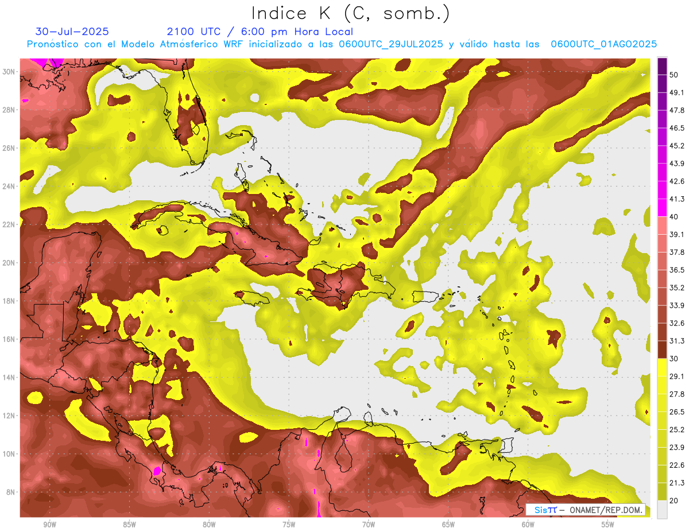The width and height of the screenshot is (689, 532).
Task: Click the colorbar value "23.9"
Action: (676, 448)
